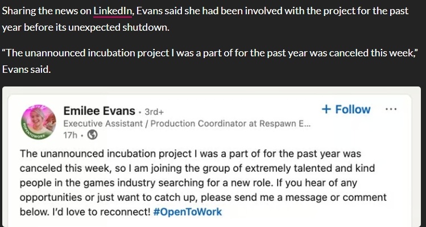The width and height of the screenshot is (426, 227).
Task: Click the 'Evans said.' line of text
Action: point(26,69)
